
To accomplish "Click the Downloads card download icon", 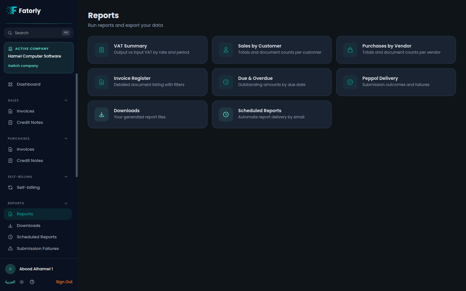I will coord(102,114).
